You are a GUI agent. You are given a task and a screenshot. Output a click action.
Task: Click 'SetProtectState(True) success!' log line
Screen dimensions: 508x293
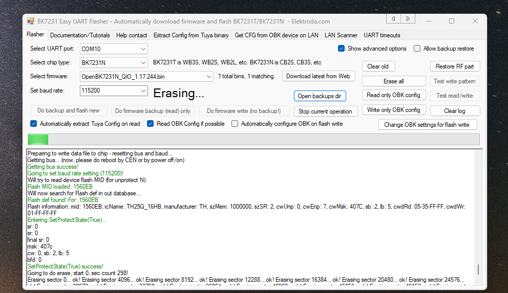pyautogui.click(x=66, y=266)
